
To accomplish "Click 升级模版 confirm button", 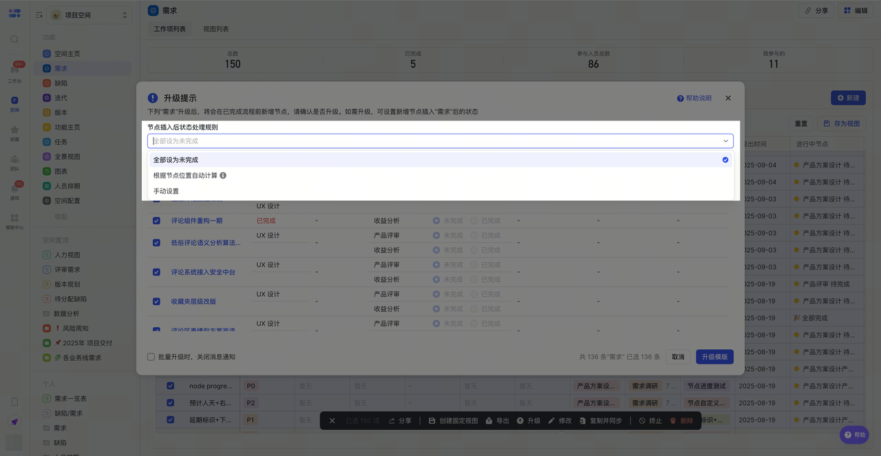I will tap(714, 357).
